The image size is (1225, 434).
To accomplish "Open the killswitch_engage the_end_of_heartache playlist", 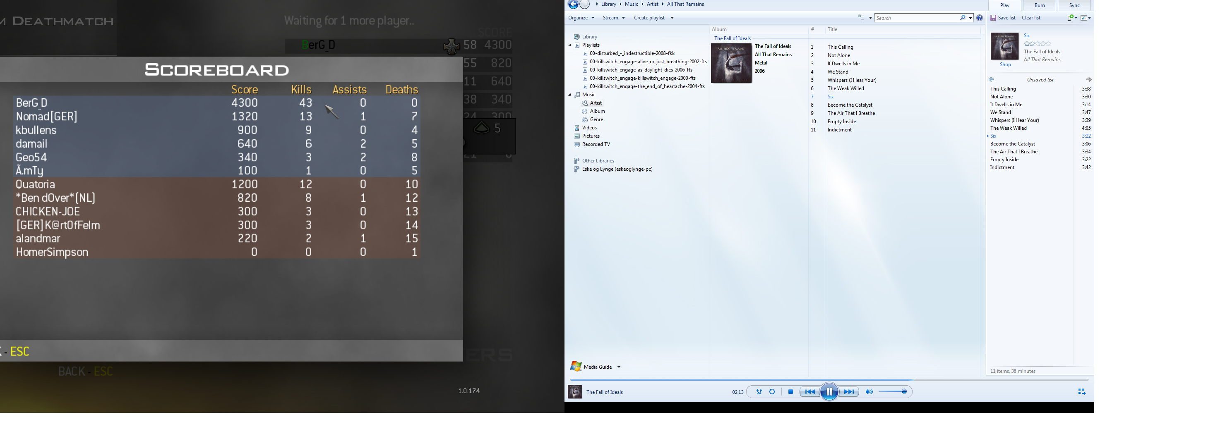I will pyautogui.click(x=647, y=87).
